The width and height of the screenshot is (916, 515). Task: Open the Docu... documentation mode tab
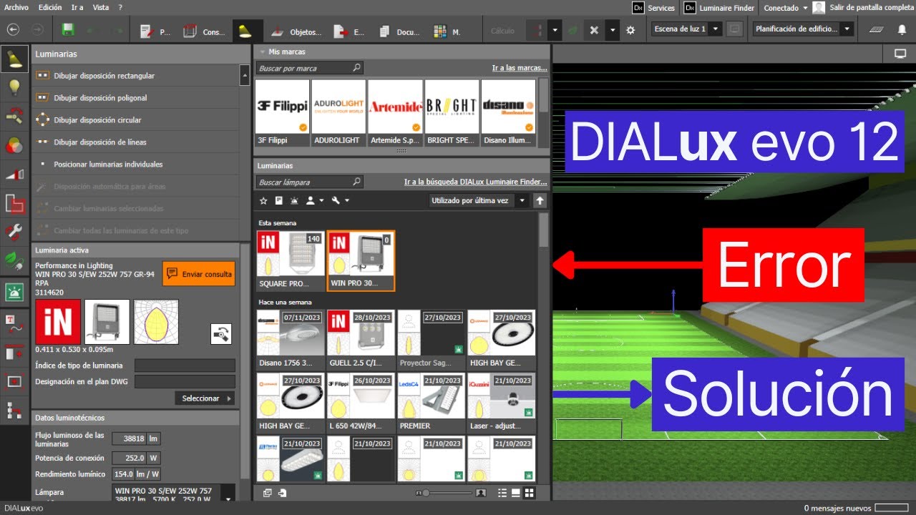click(399, 31)
